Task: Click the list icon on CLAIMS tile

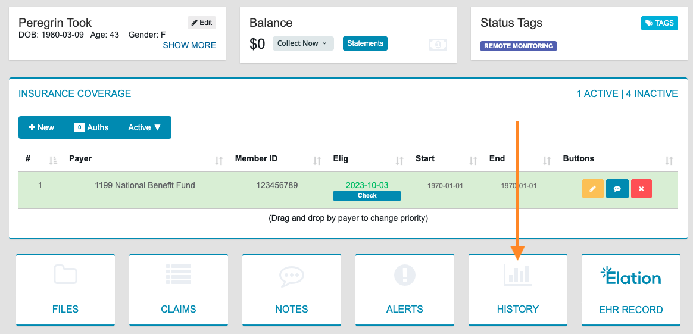Action: (x=179, y=274)
